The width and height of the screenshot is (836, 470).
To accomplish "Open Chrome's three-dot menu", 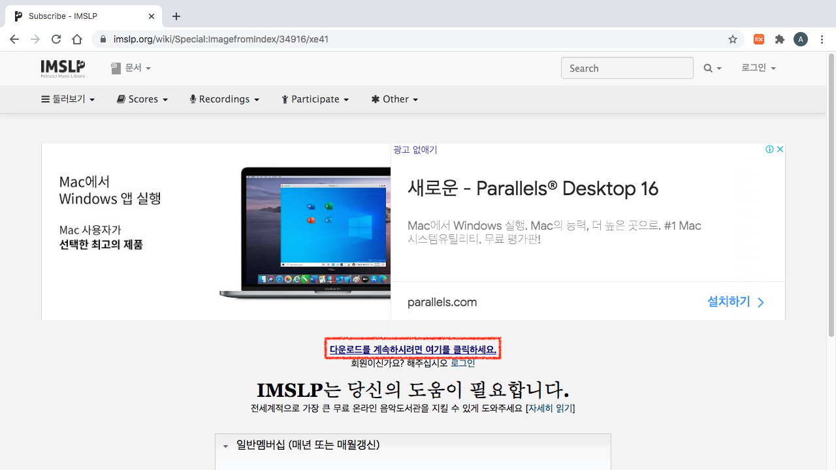I will click(x=822, y=39).
